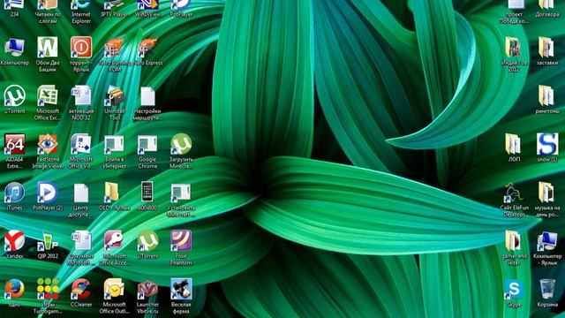Open Сайт EleFun Desktops shortcut
Image resolution: width=565 pixels, height=318 pixels.
(x=514, y=201)
